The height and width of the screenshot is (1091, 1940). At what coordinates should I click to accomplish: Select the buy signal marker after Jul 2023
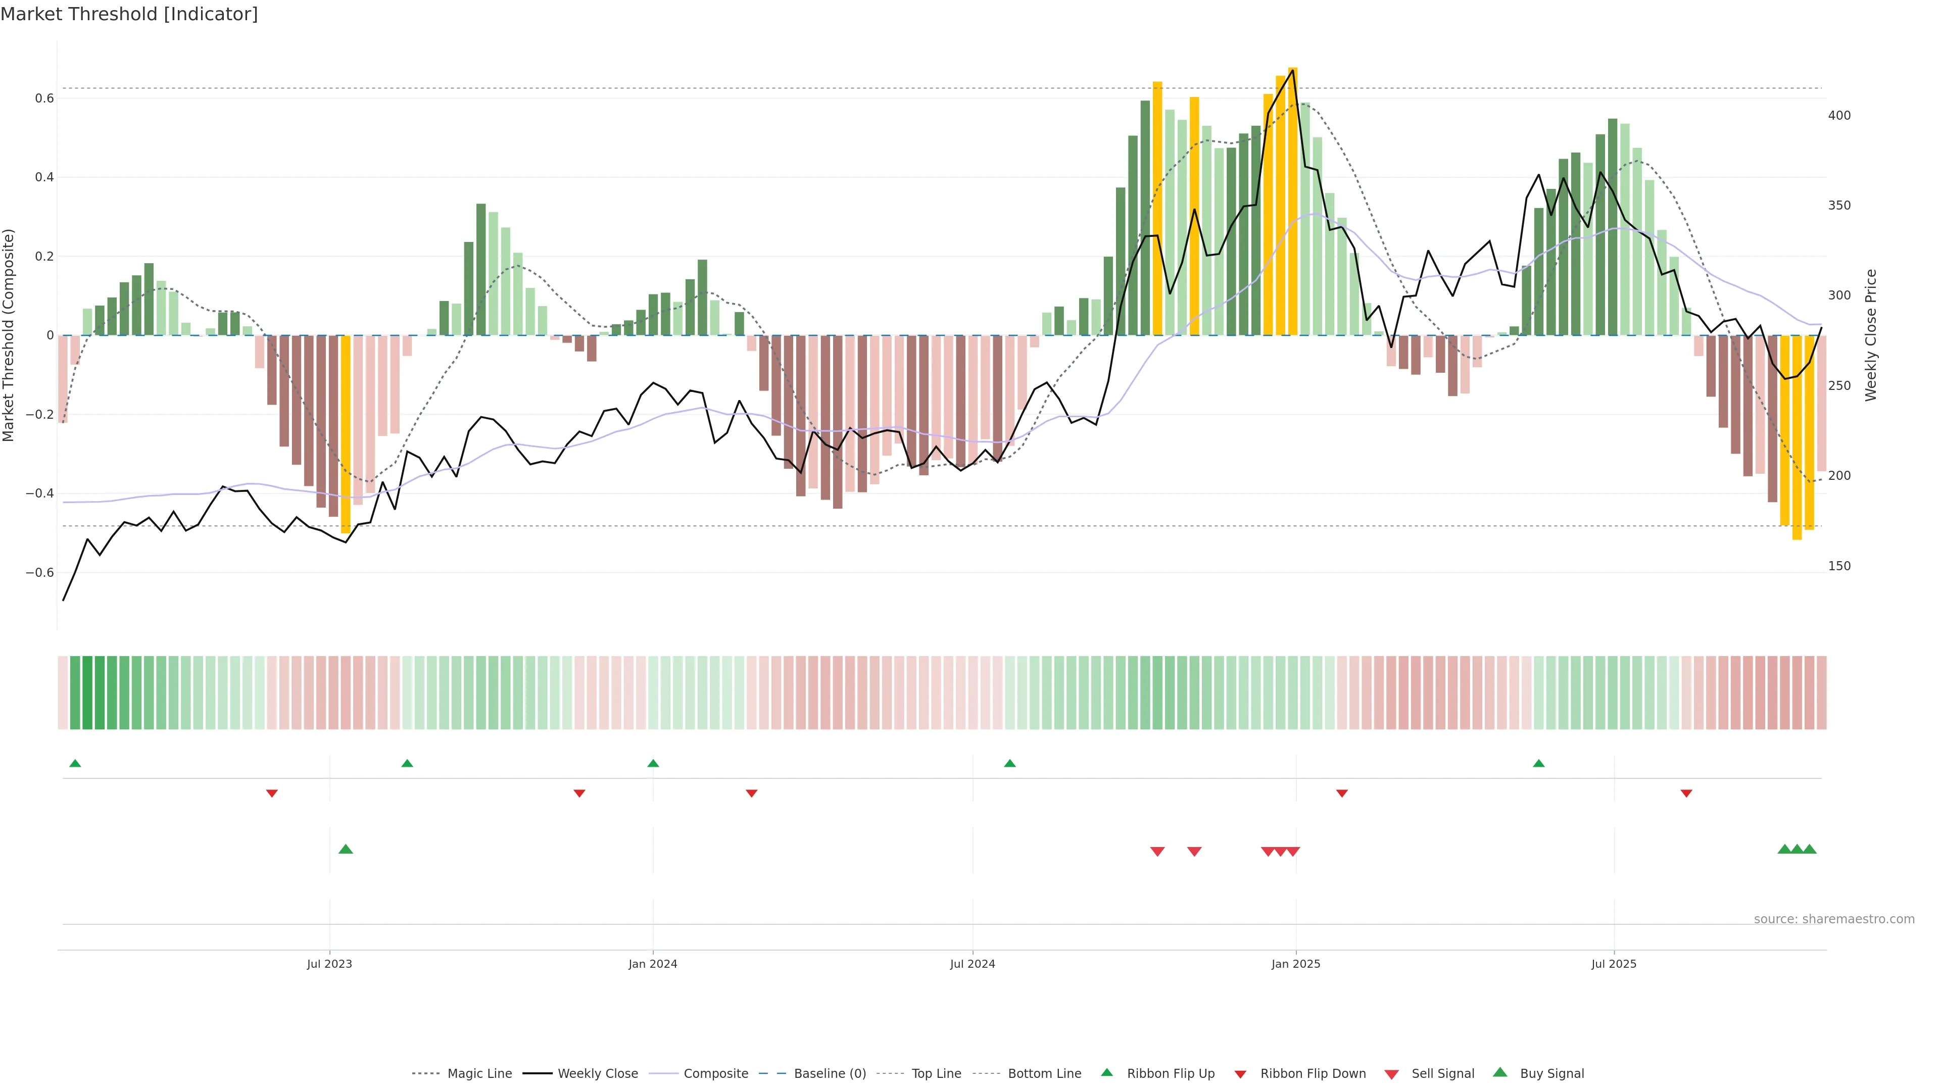pyautogui.click(x=346, y=849)
